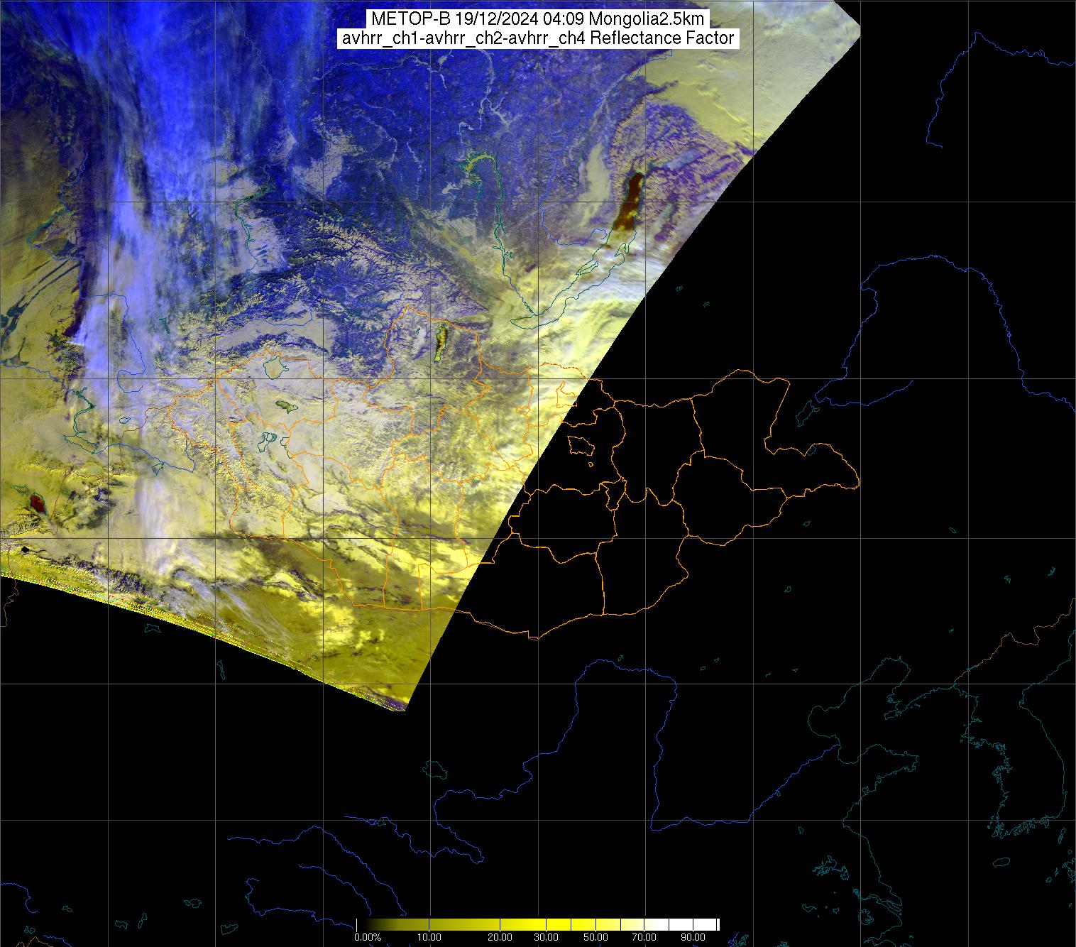Click the 10.00 colorbar label
Screen dimensions: 1076x947
pos(430,938)
